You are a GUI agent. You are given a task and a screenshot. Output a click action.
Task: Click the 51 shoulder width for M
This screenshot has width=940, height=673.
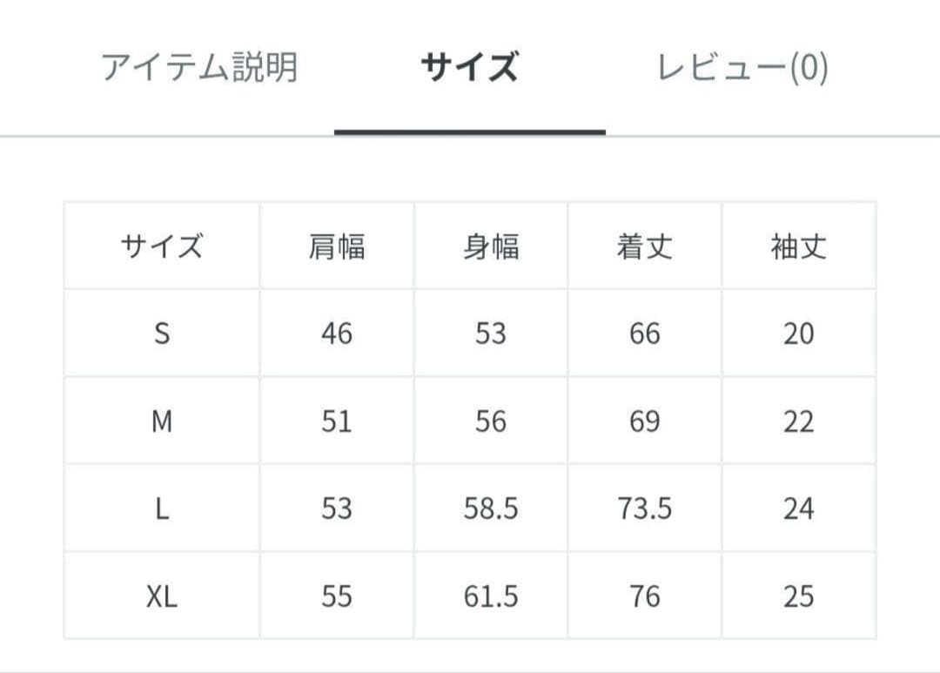pyautogui.click(x=337, y=421)
